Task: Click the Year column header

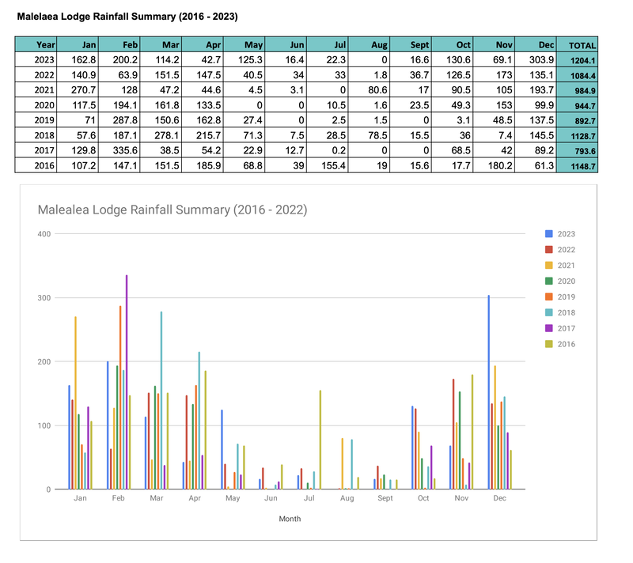Action: [36, 44]
